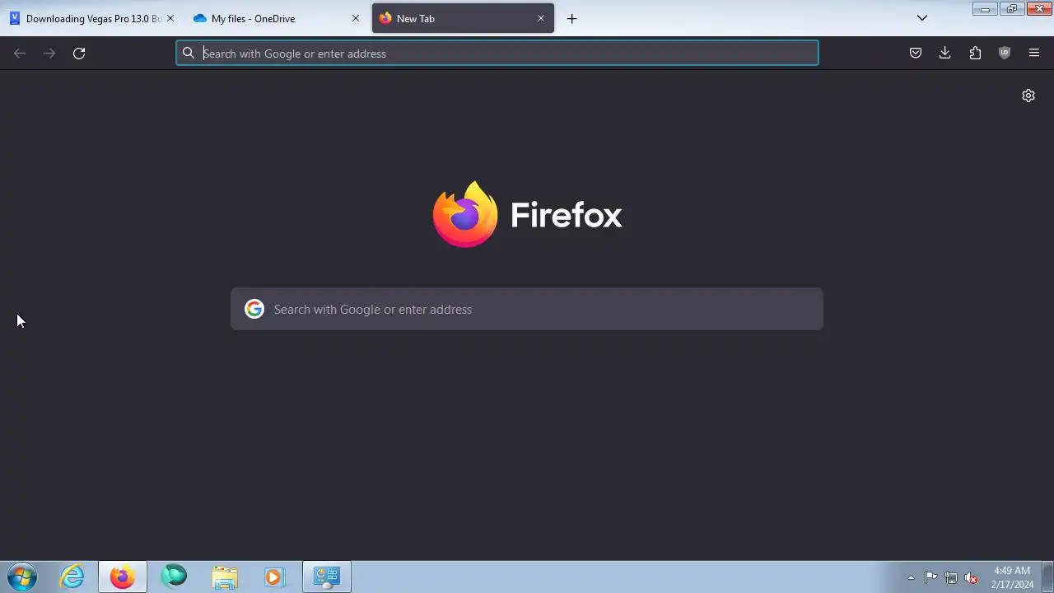
Task: Open the Control Panel taskbar item
Action: [x=327, y=577]
